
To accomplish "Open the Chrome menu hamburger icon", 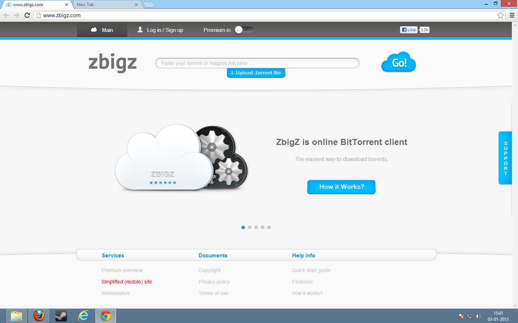I will point(512,15).
